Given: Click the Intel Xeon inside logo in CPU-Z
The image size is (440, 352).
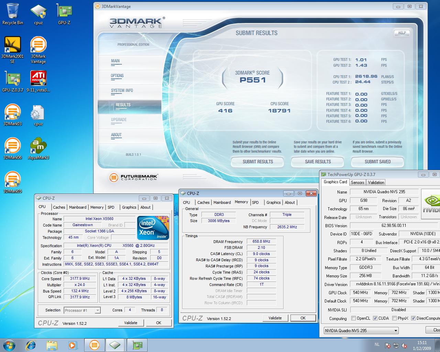Looking at the screenshot, I should click(153, 227).
